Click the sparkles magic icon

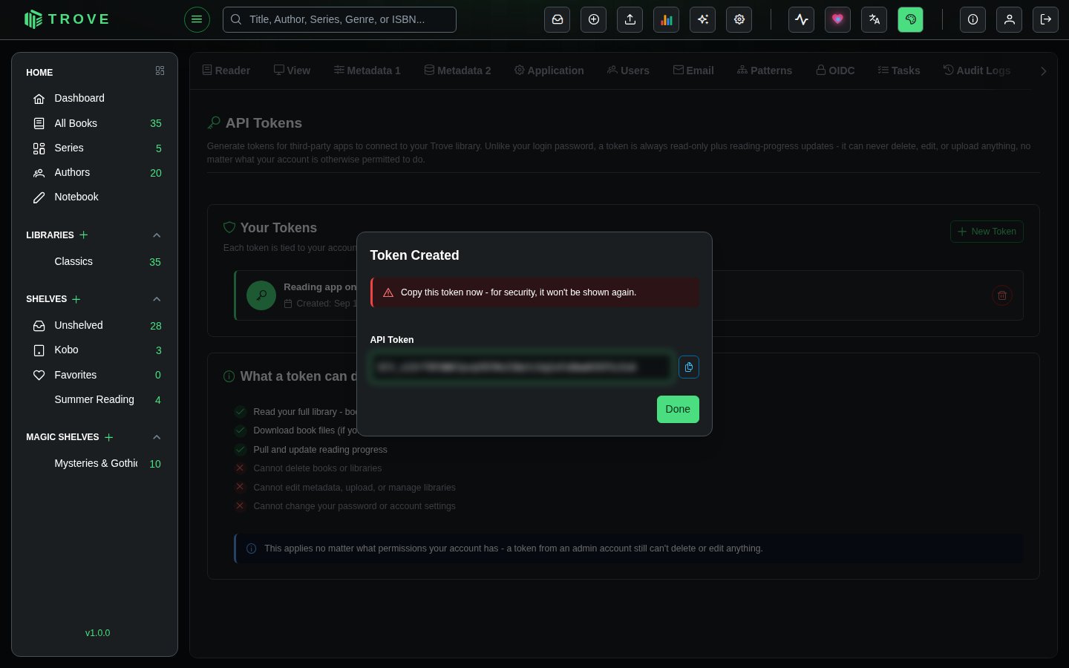703,19
